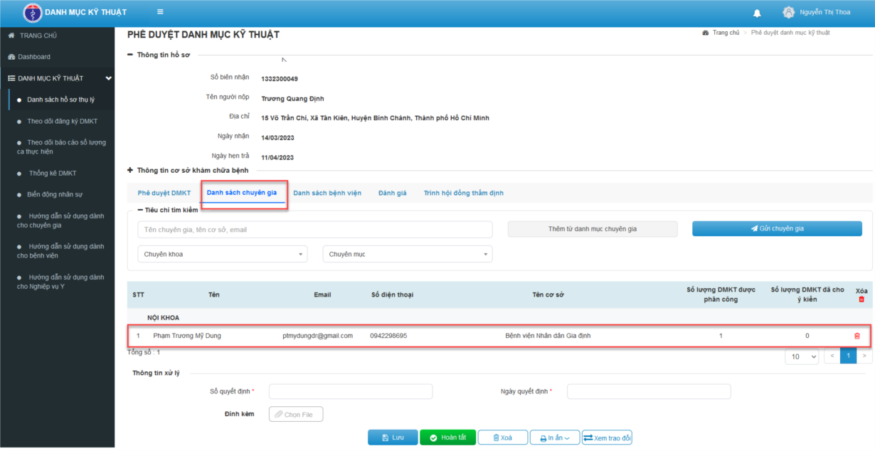
Task: Open the Chuyên khoa dropdown
Action: [x=222, y=254]
